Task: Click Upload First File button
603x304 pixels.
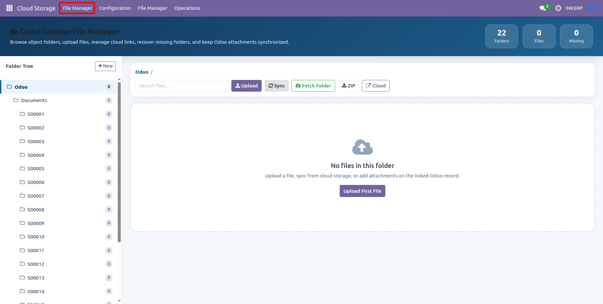Action: (x=362, y=191)
